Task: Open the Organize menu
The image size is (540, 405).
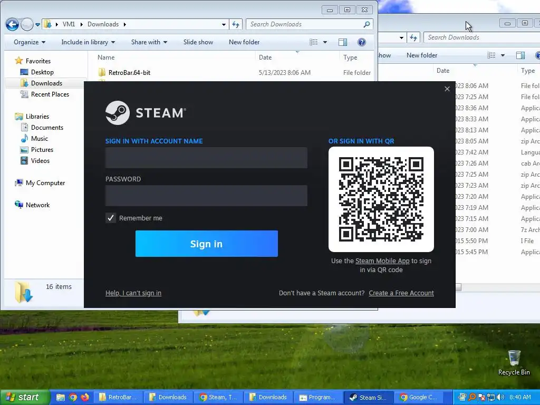Action: pyautogui.click(x=30, y=42)
